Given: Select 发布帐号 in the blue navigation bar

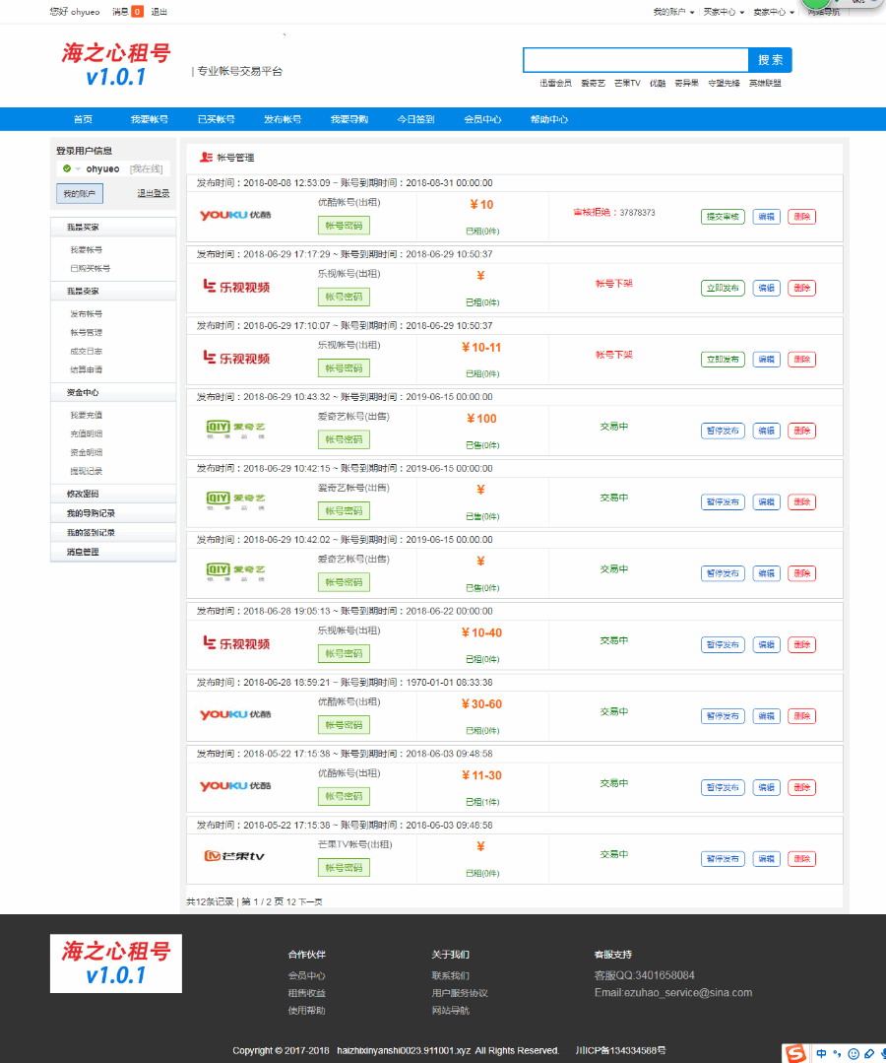Looking at the screenshot, I should pyautogui.click(x=283, y=119).
